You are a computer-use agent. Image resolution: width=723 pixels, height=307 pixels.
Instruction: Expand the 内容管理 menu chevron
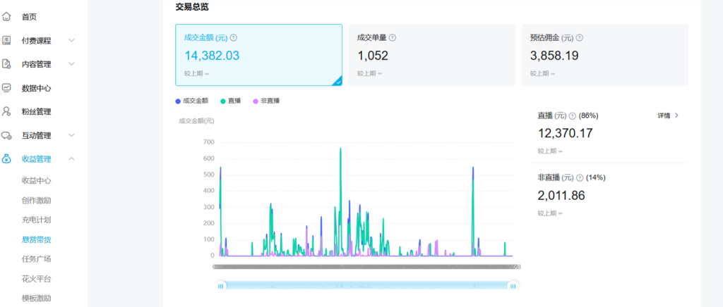pos(71,64)
